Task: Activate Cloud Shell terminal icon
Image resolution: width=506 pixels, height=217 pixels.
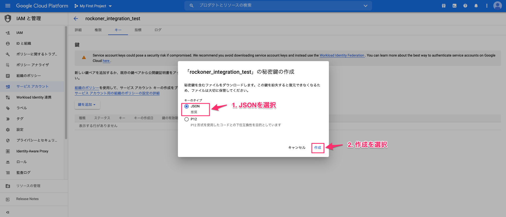Action: pos(455,6)
